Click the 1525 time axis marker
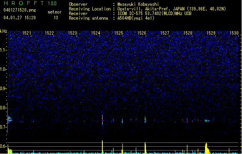The height and width of the screenshot is (154, 242). [x=118, y=33]
